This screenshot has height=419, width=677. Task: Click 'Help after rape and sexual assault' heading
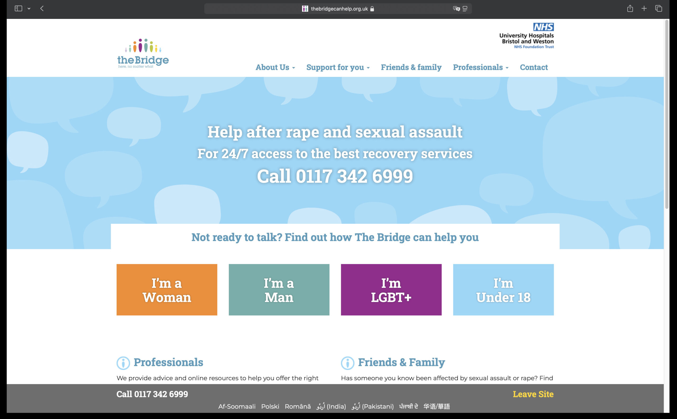335,132
